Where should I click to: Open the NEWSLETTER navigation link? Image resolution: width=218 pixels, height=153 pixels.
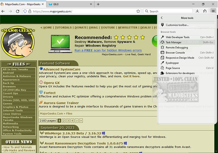pyautogui.click(x=128, y=27)
